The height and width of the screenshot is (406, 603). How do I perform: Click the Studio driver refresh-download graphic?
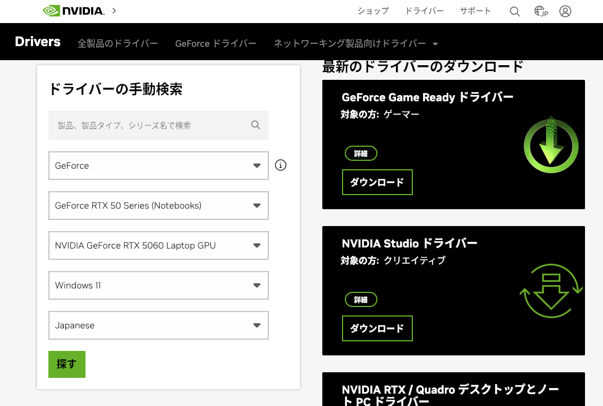click(x=551, y=291)
